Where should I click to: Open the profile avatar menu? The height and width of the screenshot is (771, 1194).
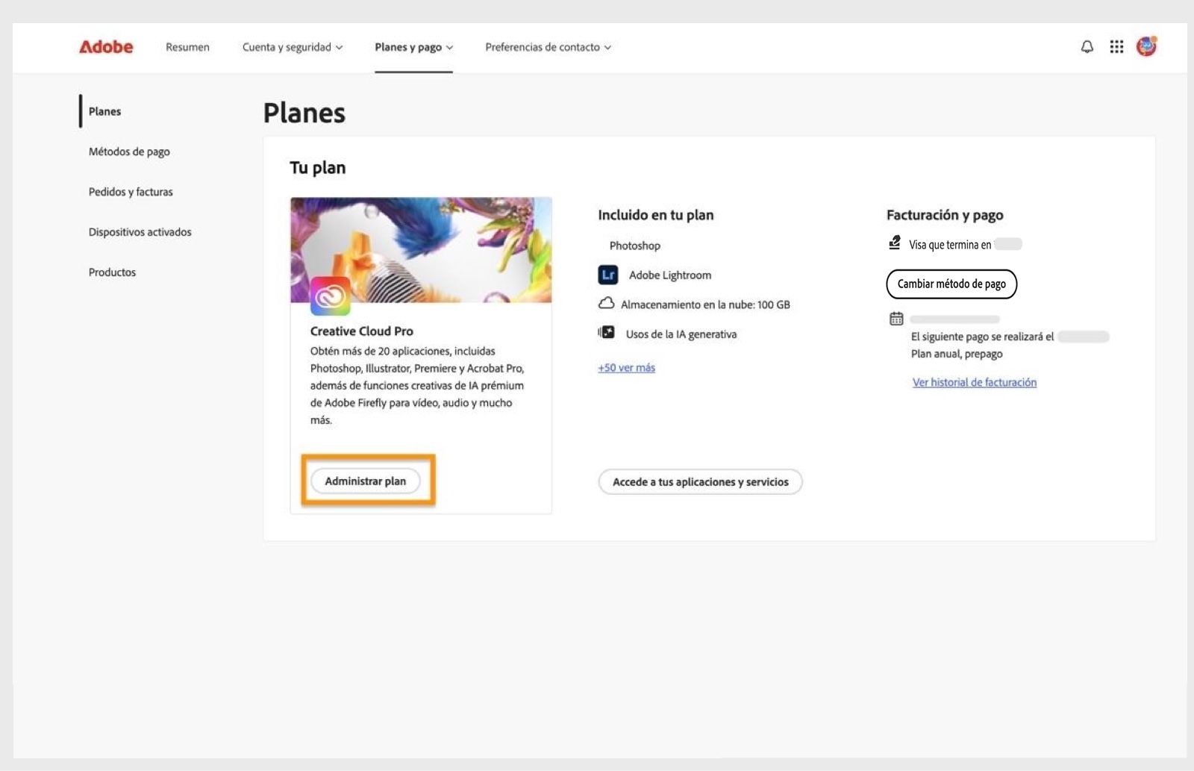click(1146, 46)
